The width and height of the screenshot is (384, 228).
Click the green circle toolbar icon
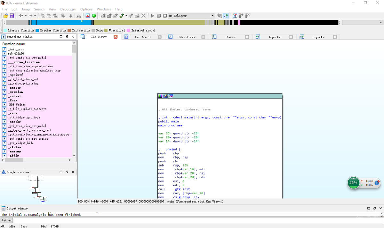(x=94, y=16)
